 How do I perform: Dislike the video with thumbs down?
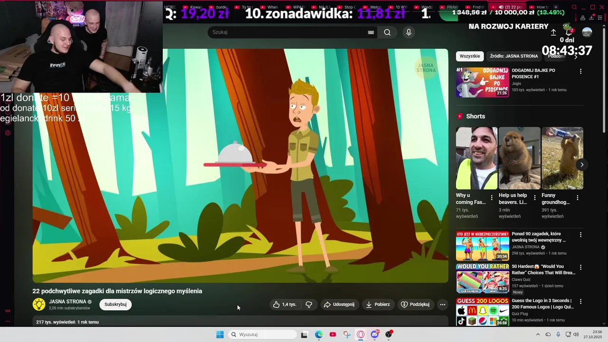309,304
